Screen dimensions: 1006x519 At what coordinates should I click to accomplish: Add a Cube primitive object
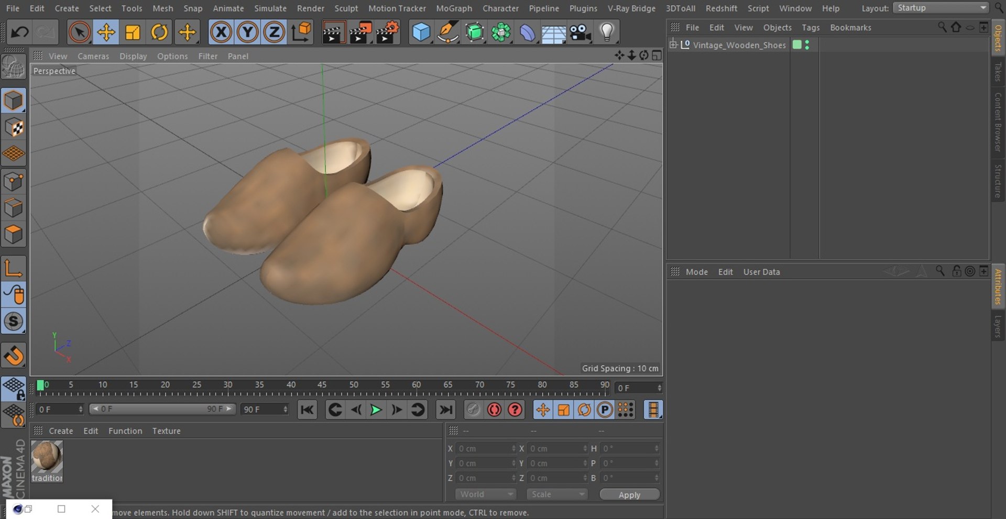point(421,32)
